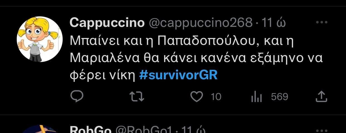Retweet the Cappuccino post
The width and height of the screenshot is (346, 133).
(137, 96)
